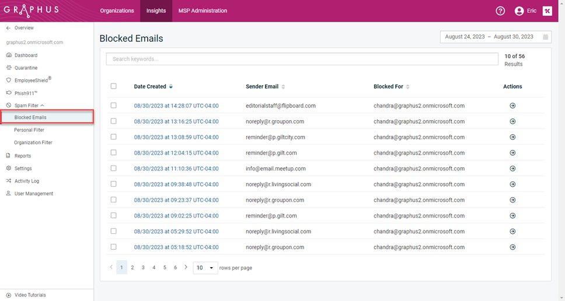565x301 pixels.
Task: Click the Spam Filter blocked-circle icon
Action: point(9,106)
